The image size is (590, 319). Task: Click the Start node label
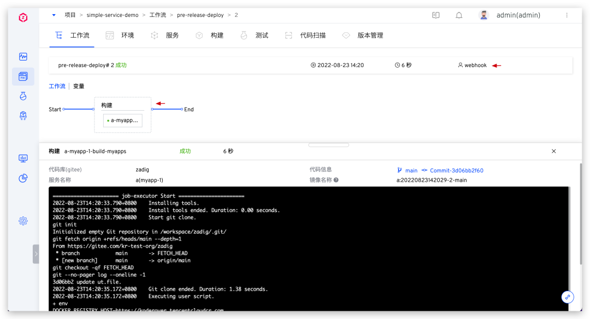click(x=55, y=110)
